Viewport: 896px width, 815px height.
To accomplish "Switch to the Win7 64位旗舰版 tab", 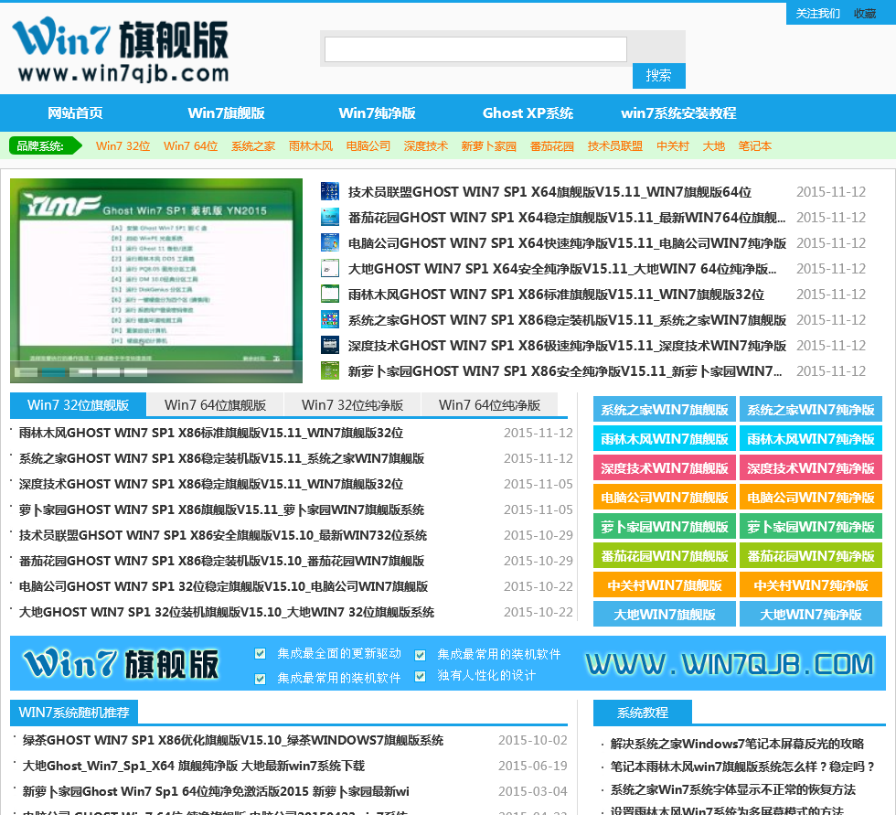I will (216, 404).
